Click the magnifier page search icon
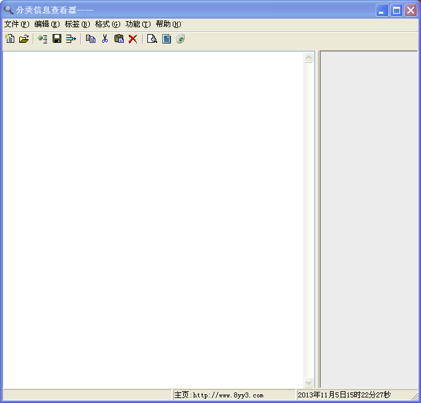 click(152, 38)
